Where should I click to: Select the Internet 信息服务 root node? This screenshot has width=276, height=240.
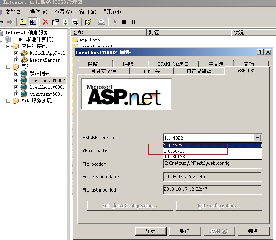click(x=27, y=33)
